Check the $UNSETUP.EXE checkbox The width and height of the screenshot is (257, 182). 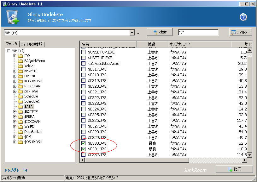point(84,52)
